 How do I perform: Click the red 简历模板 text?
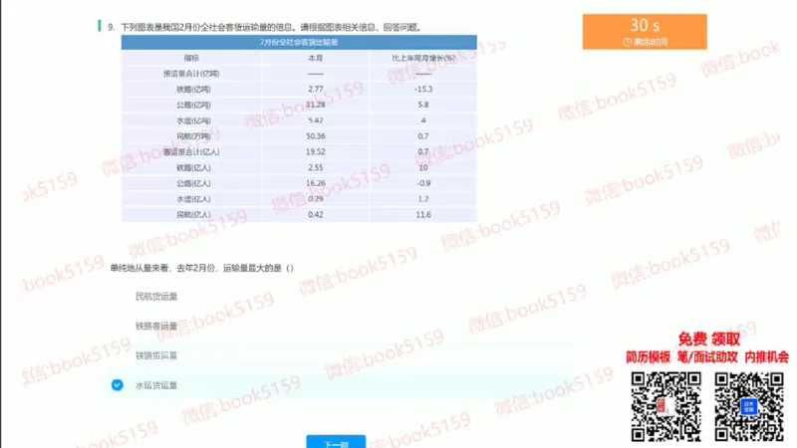pos(649,357)
